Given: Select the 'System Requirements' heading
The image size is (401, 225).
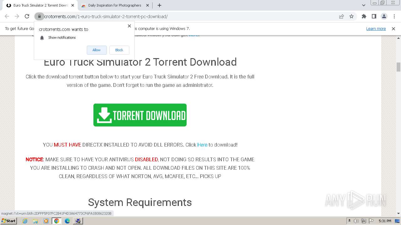Looking at the screenshot, I should pos(140,202).
